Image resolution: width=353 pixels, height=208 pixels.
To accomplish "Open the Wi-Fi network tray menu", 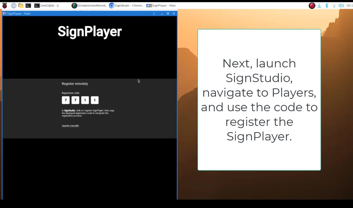I will pyautogui.click(x=334, y=6).
